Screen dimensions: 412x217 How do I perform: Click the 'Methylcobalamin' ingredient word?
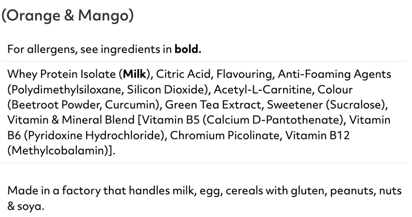(59, 151)
